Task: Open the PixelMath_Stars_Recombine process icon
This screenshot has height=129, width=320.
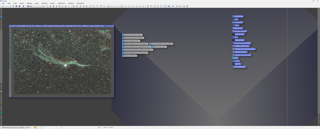Action: 242,55
